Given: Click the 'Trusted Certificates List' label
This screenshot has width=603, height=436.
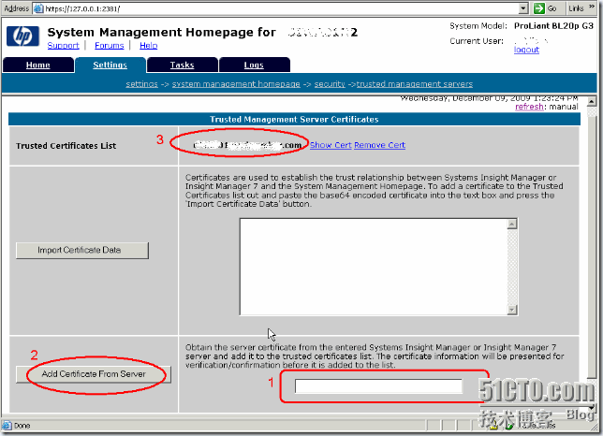Looking at the screenshot, I should 66,146.
